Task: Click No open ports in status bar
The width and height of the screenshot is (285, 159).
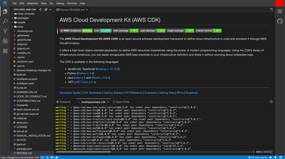Action: 257,157
